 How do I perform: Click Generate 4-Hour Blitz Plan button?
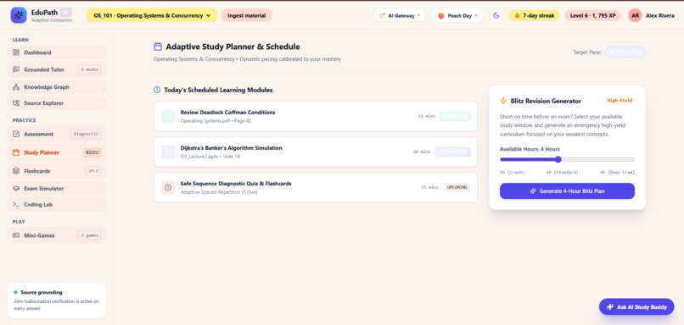click(x=567, y=191)
